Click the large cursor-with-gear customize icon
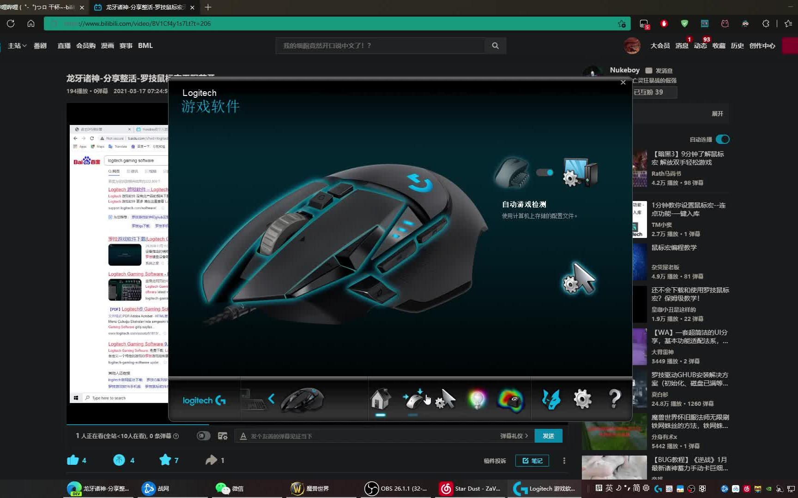This screenshot has width=798, height=498. [579, 278]
